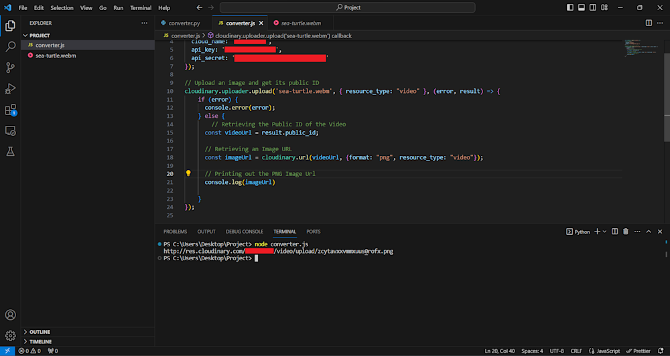Switch to PORTS panel tab
This screenshot has width=670, height=356.
[x=313, y=232]
